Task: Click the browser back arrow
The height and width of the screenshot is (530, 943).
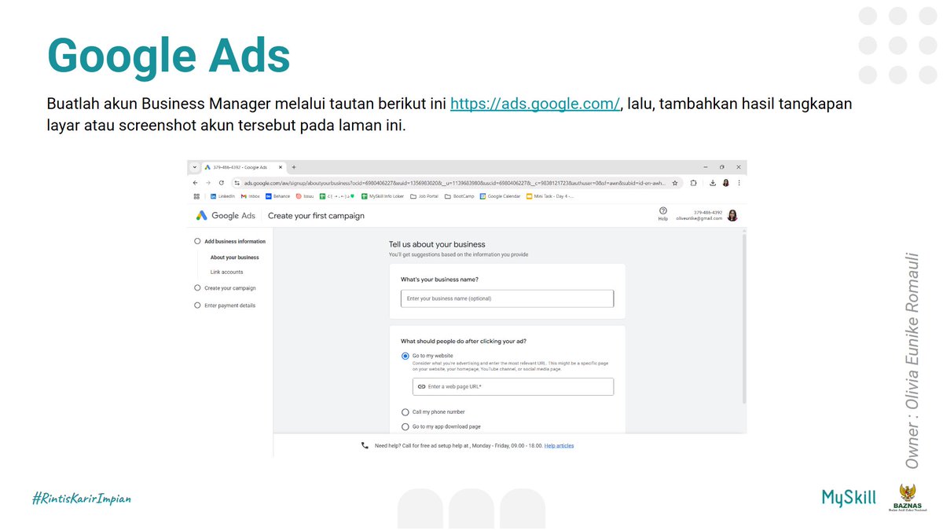Action: 195,183
